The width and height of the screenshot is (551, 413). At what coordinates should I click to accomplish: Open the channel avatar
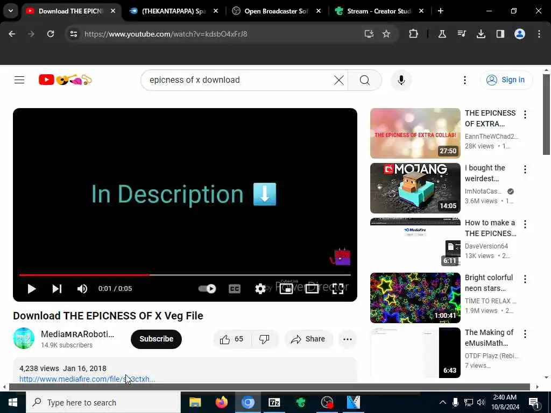pyautogui.click(x=24, y=338)
